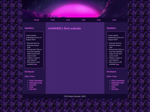This screenshot has height=112, width=150.
Task: Click 'Rewrote the CSS' bullet in left Updates box
Action: 34,53
